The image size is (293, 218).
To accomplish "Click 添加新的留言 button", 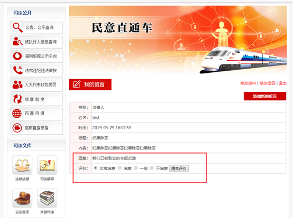I will [265, 96].
